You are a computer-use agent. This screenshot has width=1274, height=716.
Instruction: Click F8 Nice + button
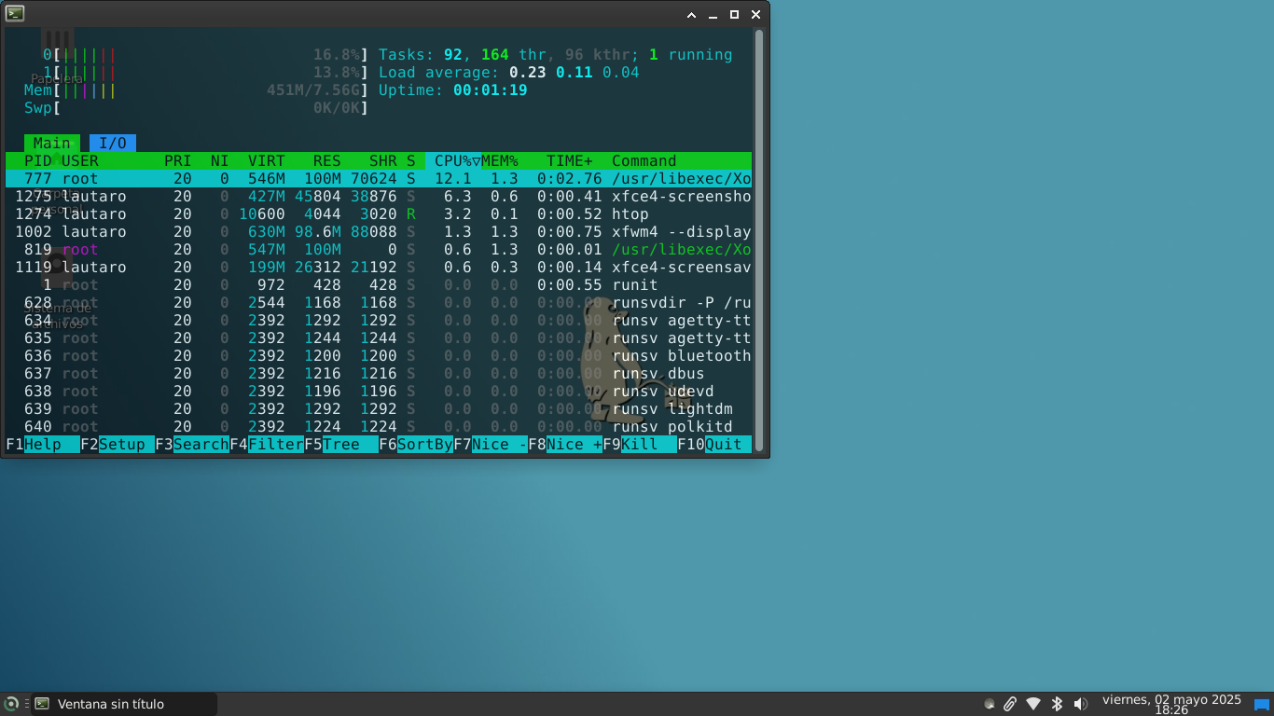tap(565, 444)
